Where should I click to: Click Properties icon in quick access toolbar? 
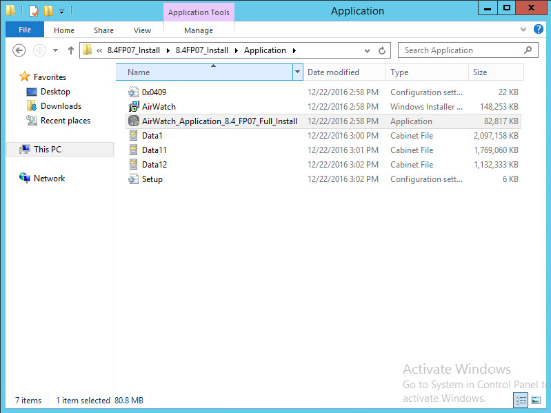point(33,11)
